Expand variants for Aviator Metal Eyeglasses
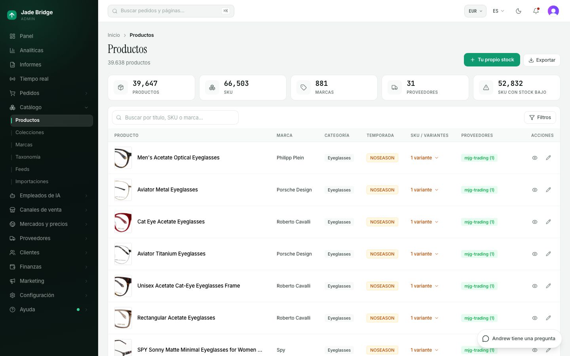Viewport: 570px width, 356px height. tap(424, 190)
